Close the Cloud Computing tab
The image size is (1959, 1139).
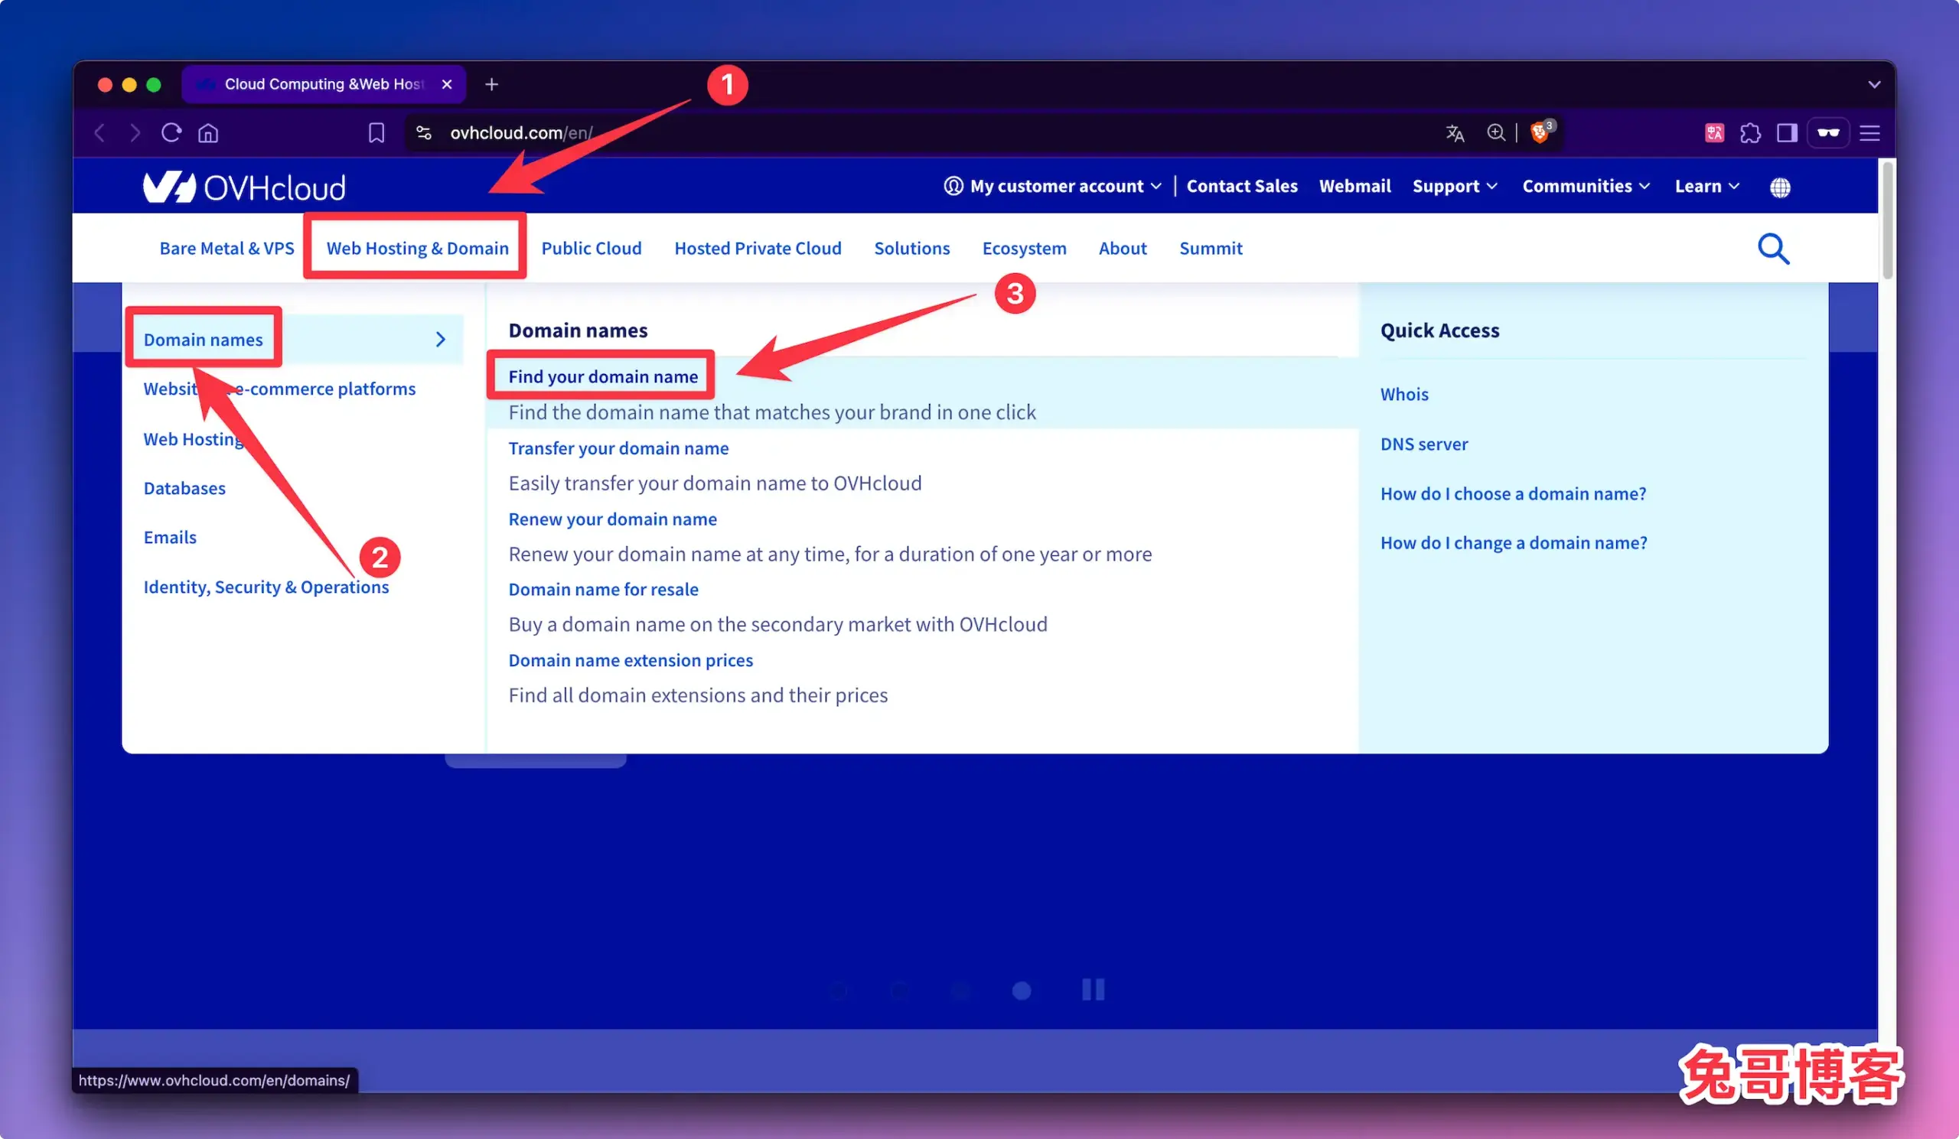tap(447, 84)
